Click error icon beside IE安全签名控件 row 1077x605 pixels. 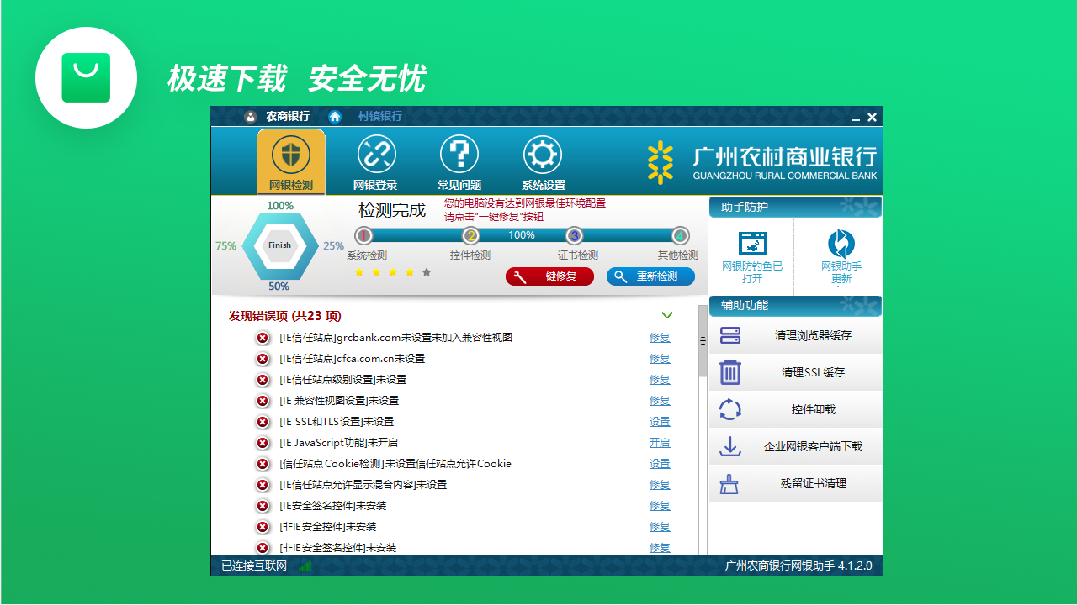click(263, 506)
